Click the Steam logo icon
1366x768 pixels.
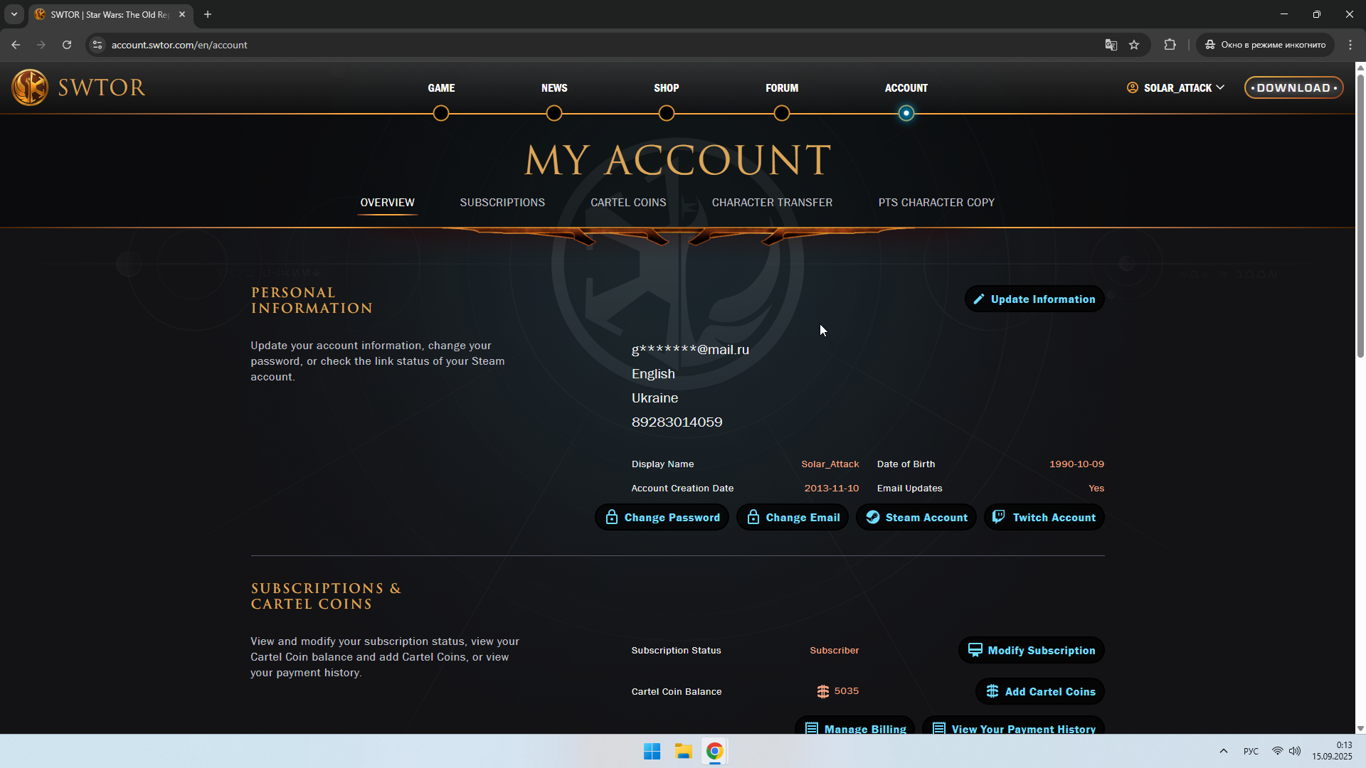point(873,517)
